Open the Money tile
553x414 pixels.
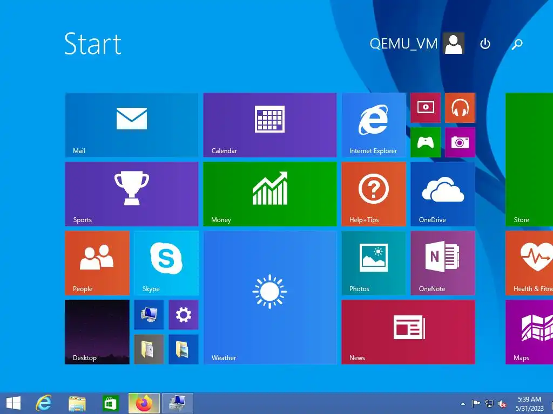point(270,194)
